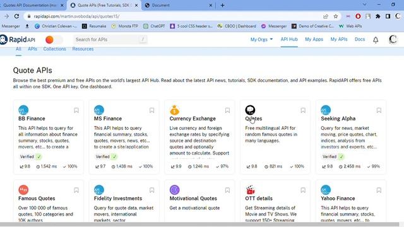Open My APIs from top navigation
Image resolution: width=404 pixels, height=227 pixels.
(339, 39)
